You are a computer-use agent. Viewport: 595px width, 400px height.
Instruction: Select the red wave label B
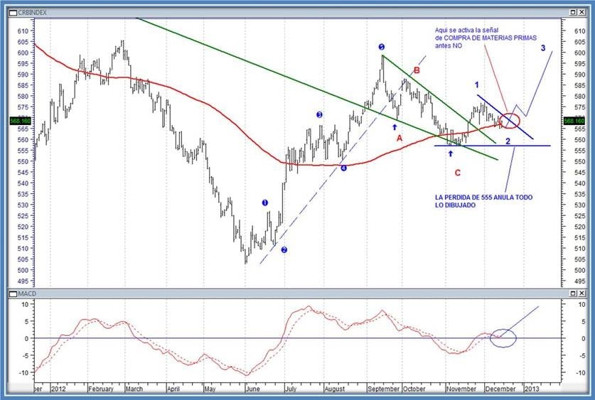click(x=417, y=70)
